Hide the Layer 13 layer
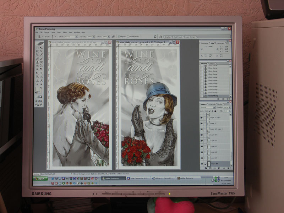 tap(202, 152)
